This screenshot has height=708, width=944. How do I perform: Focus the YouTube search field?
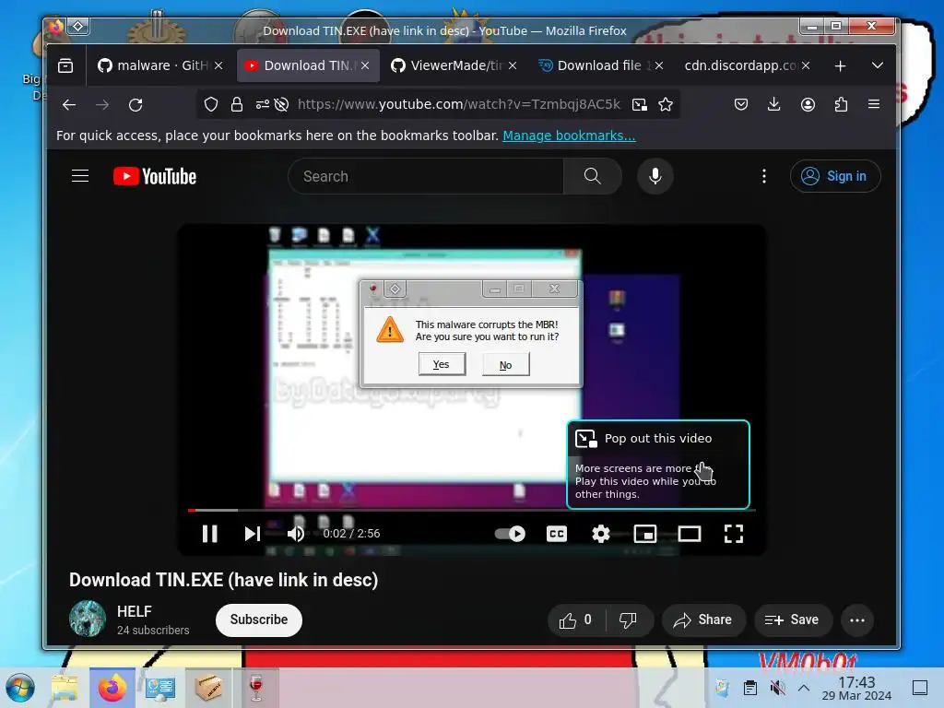coord(426,176)
